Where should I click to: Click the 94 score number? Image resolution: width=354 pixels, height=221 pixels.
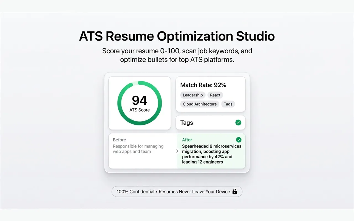[140, 100]
